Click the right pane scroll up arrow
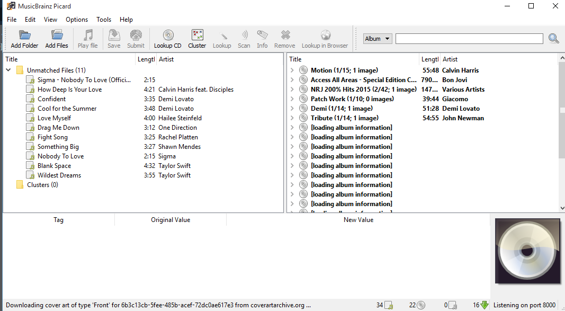The image size is (565, 311). coord(562,58)
